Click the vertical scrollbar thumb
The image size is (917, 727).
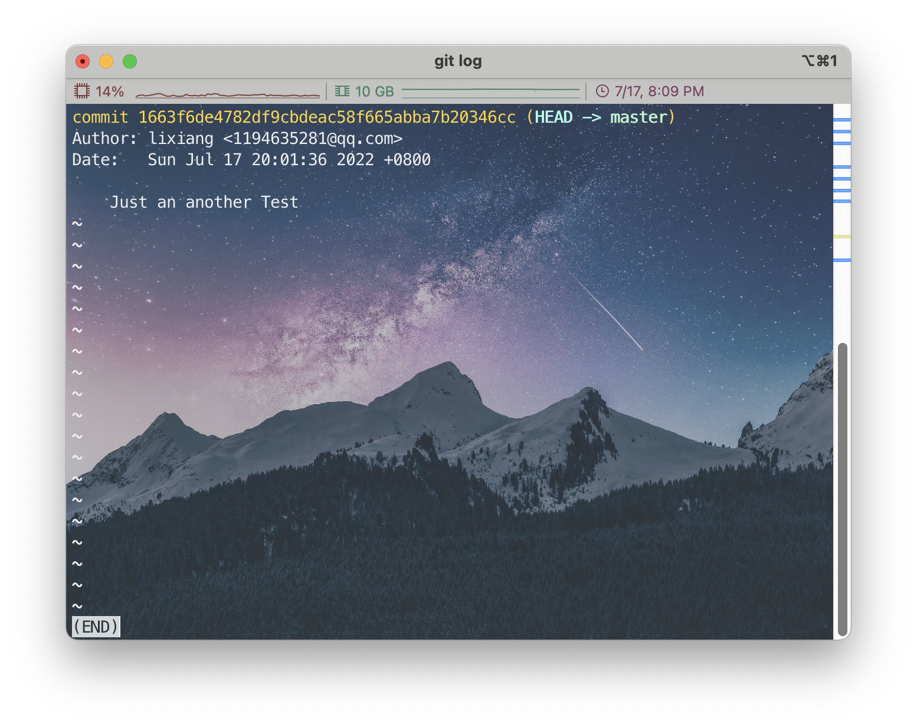(843, 489)
